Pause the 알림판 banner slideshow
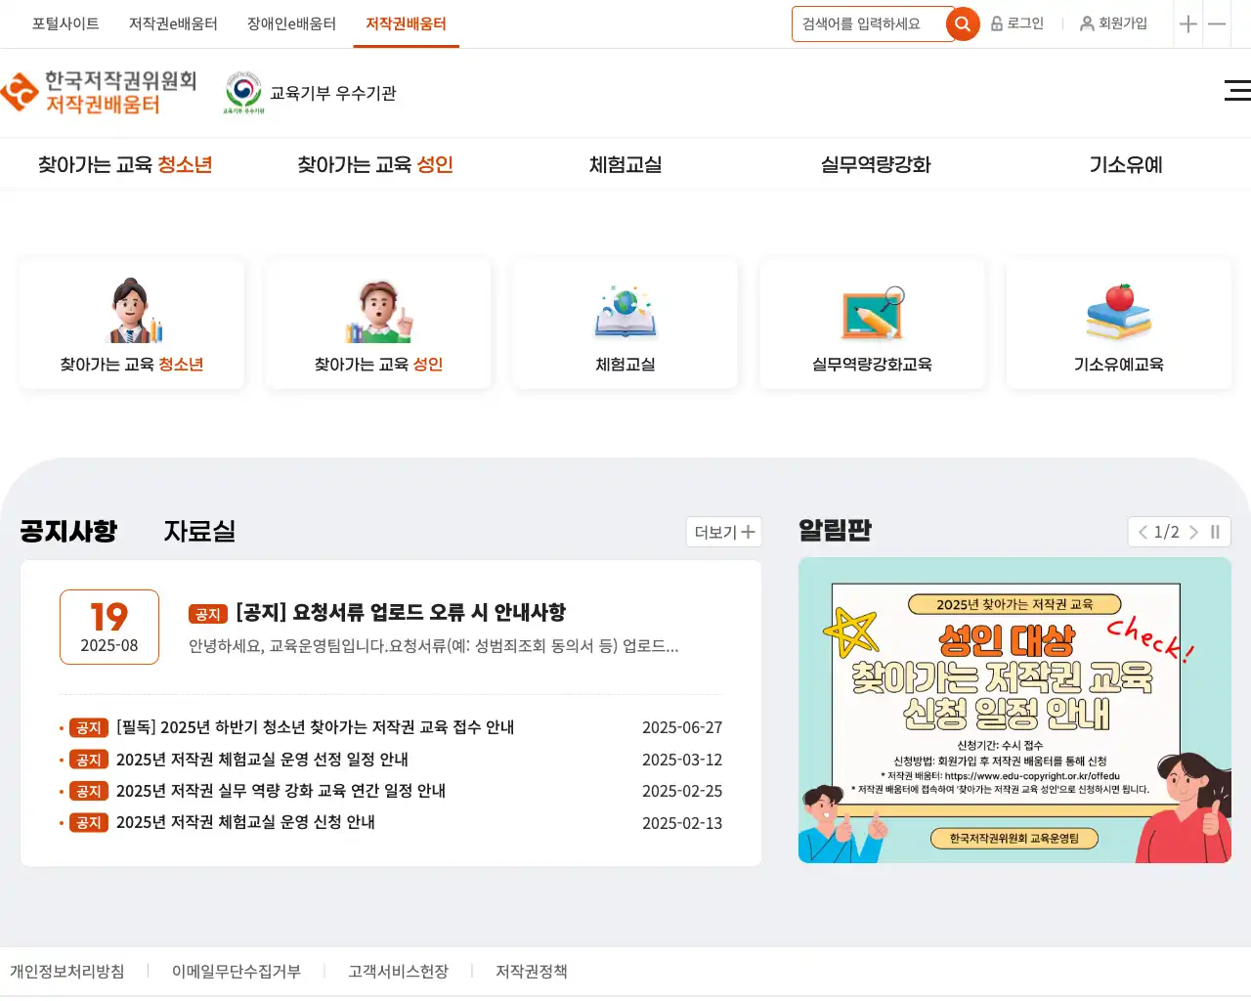 (1215, 532)
